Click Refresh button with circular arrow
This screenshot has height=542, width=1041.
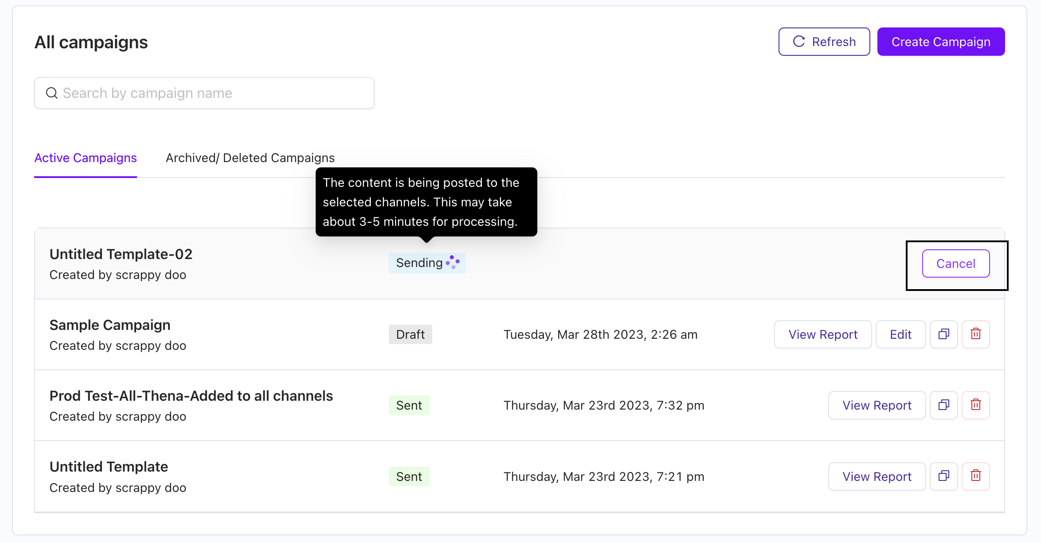click(824, 42)
